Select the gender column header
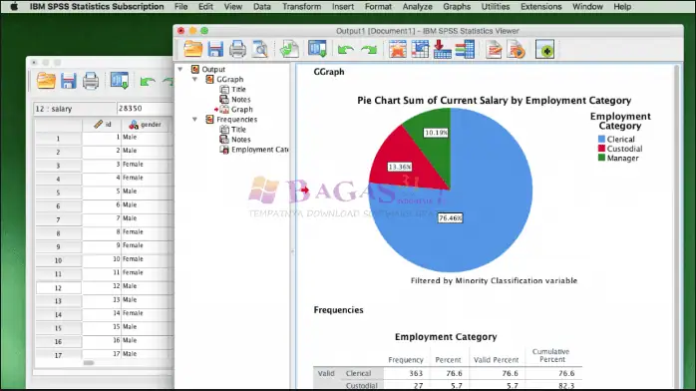The height and width of the screenshot is (391, 696). pos(147,125)
